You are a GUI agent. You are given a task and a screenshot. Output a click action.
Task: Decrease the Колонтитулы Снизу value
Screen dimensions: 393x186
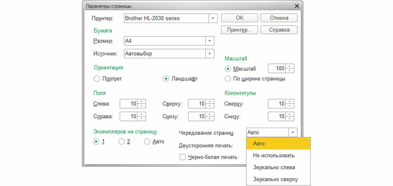tap(290, 119)
